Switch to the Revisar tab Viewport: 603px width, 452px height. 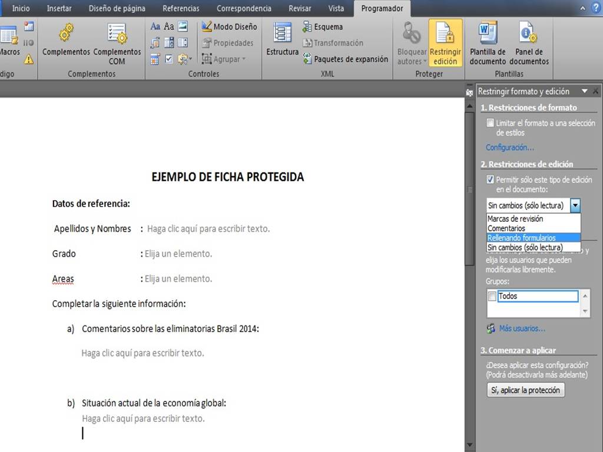coord(300,8)
